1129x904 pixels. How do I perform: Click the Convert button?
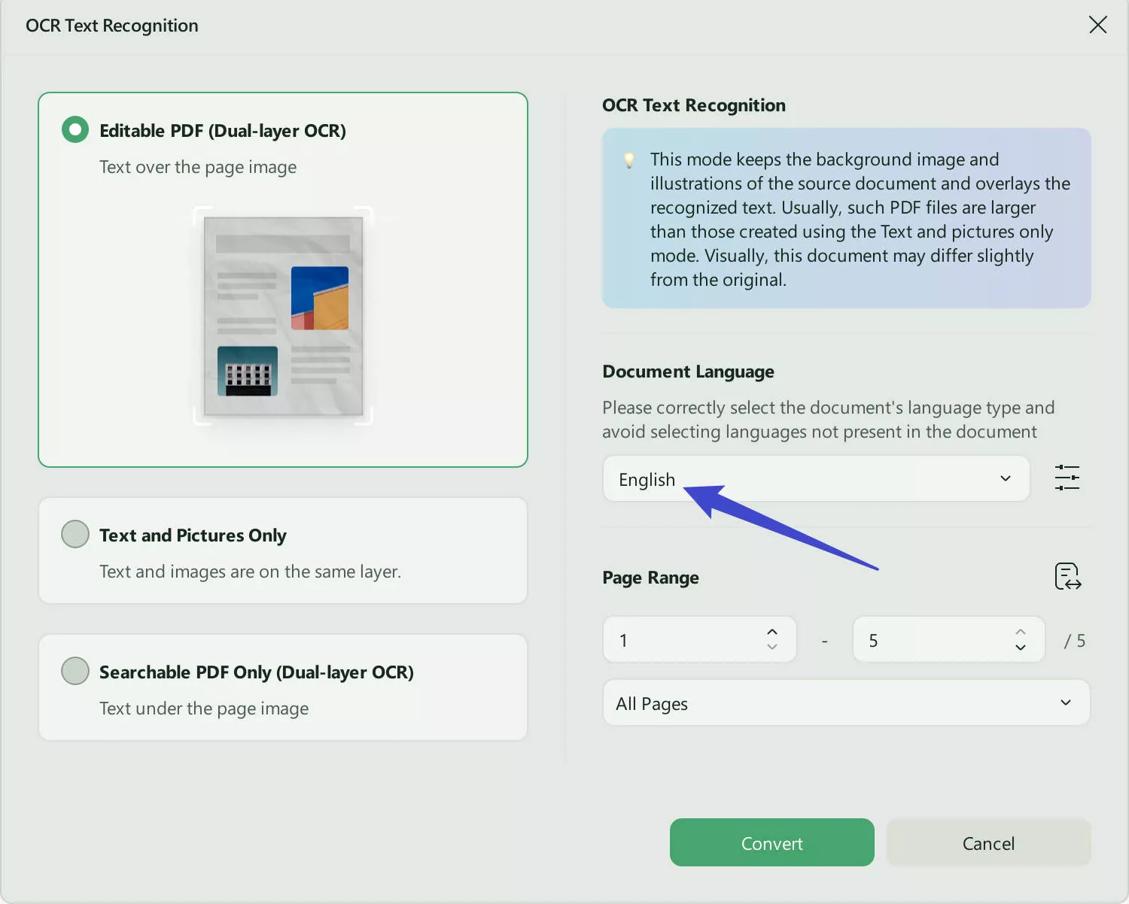pos(771,843)
